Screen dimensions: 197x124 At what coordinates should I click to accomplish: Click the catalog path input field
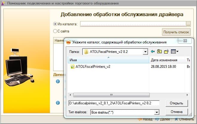click(133, 24)
